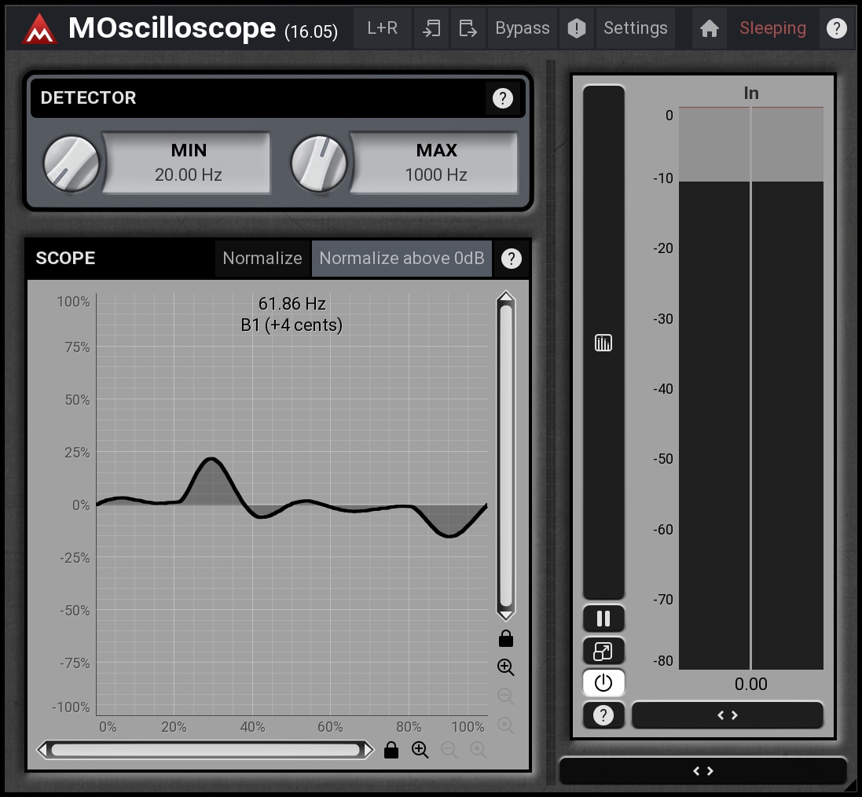Toggle the Normalize option
Screen dimensions: 862x797
262,258
